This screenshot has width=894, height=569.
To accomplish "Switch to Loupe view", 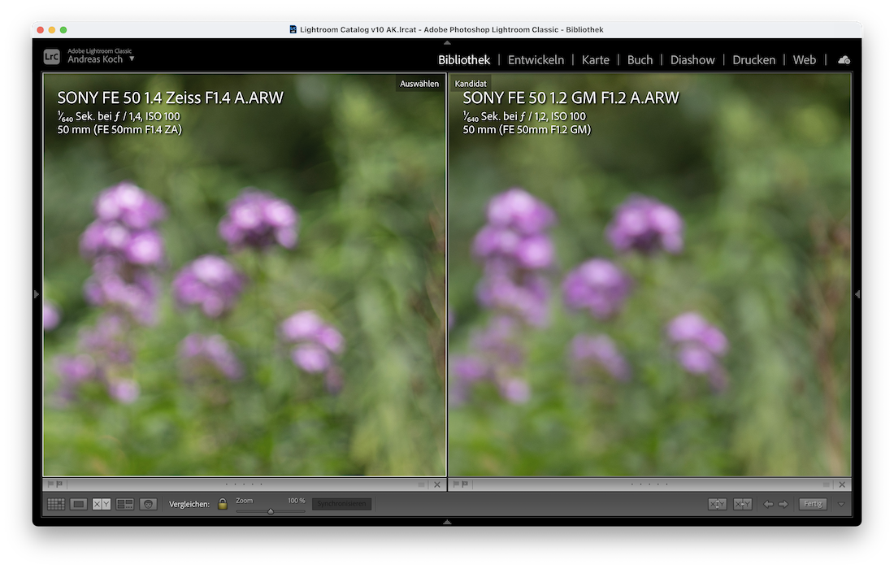I will (x=79, y=503).
